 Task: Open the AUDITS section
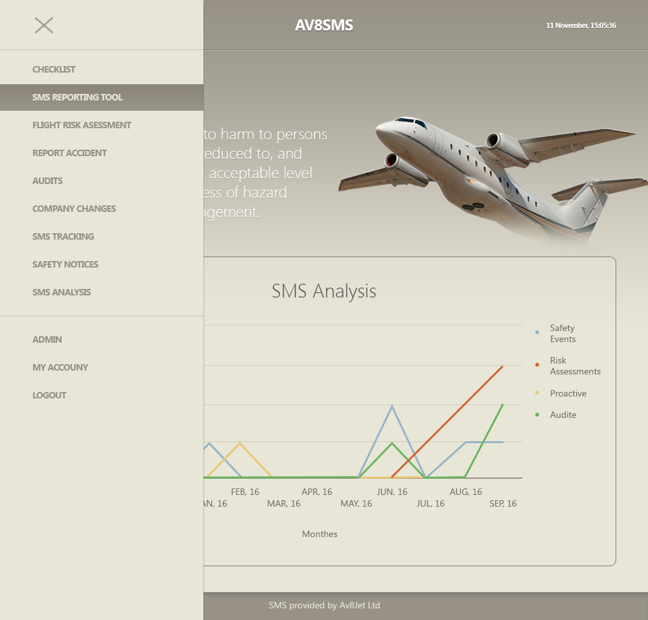point(47,181)
